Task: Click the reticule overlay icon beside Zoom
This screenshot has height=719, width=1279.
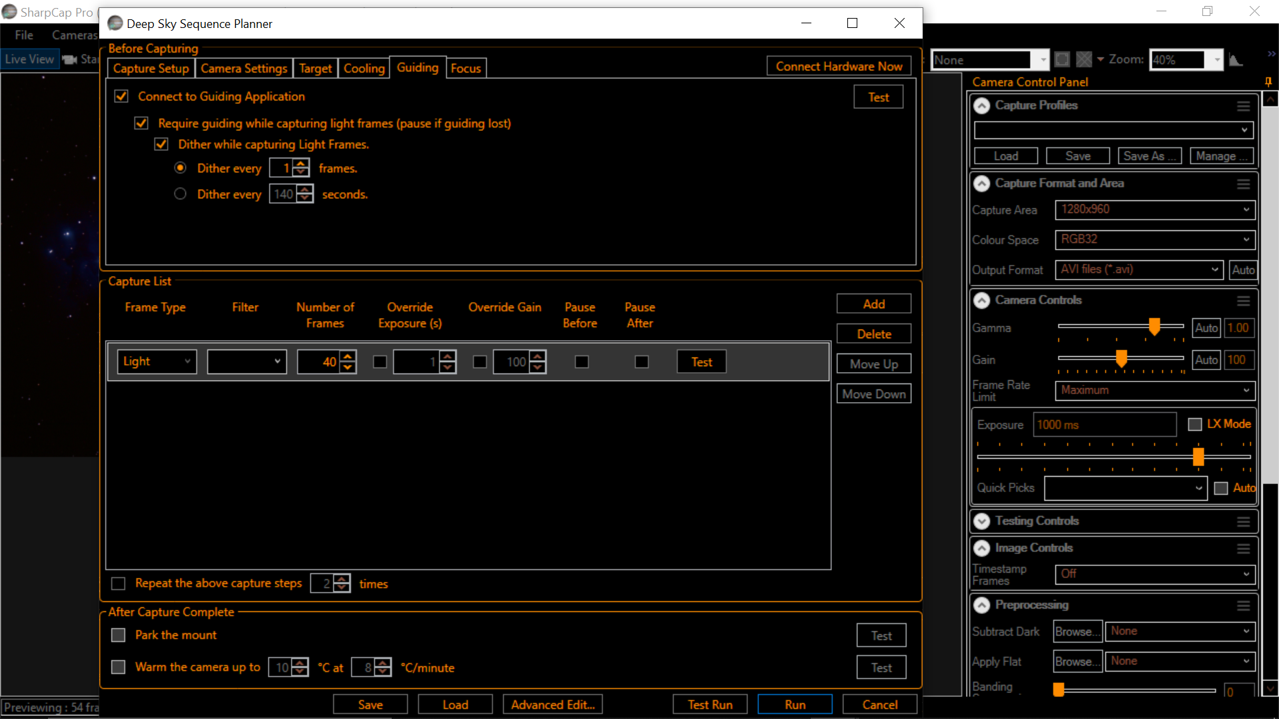Action: click(x=1084, y=60)
